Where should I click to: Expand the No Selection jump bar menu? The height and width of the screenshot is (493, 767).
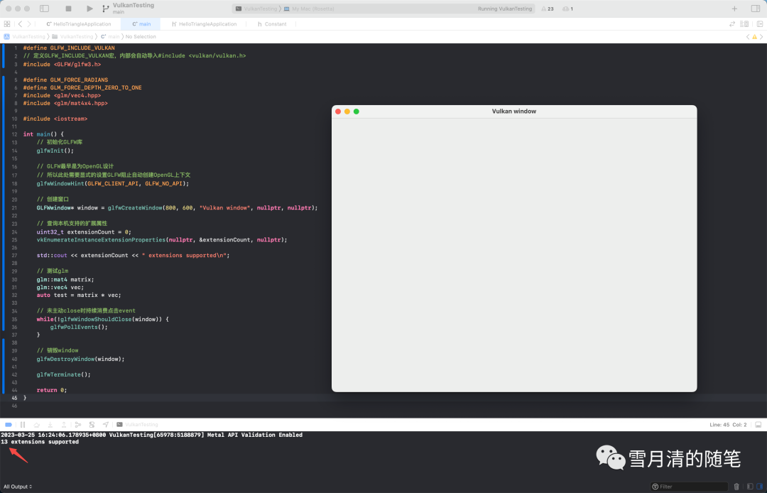pos(141,36)
